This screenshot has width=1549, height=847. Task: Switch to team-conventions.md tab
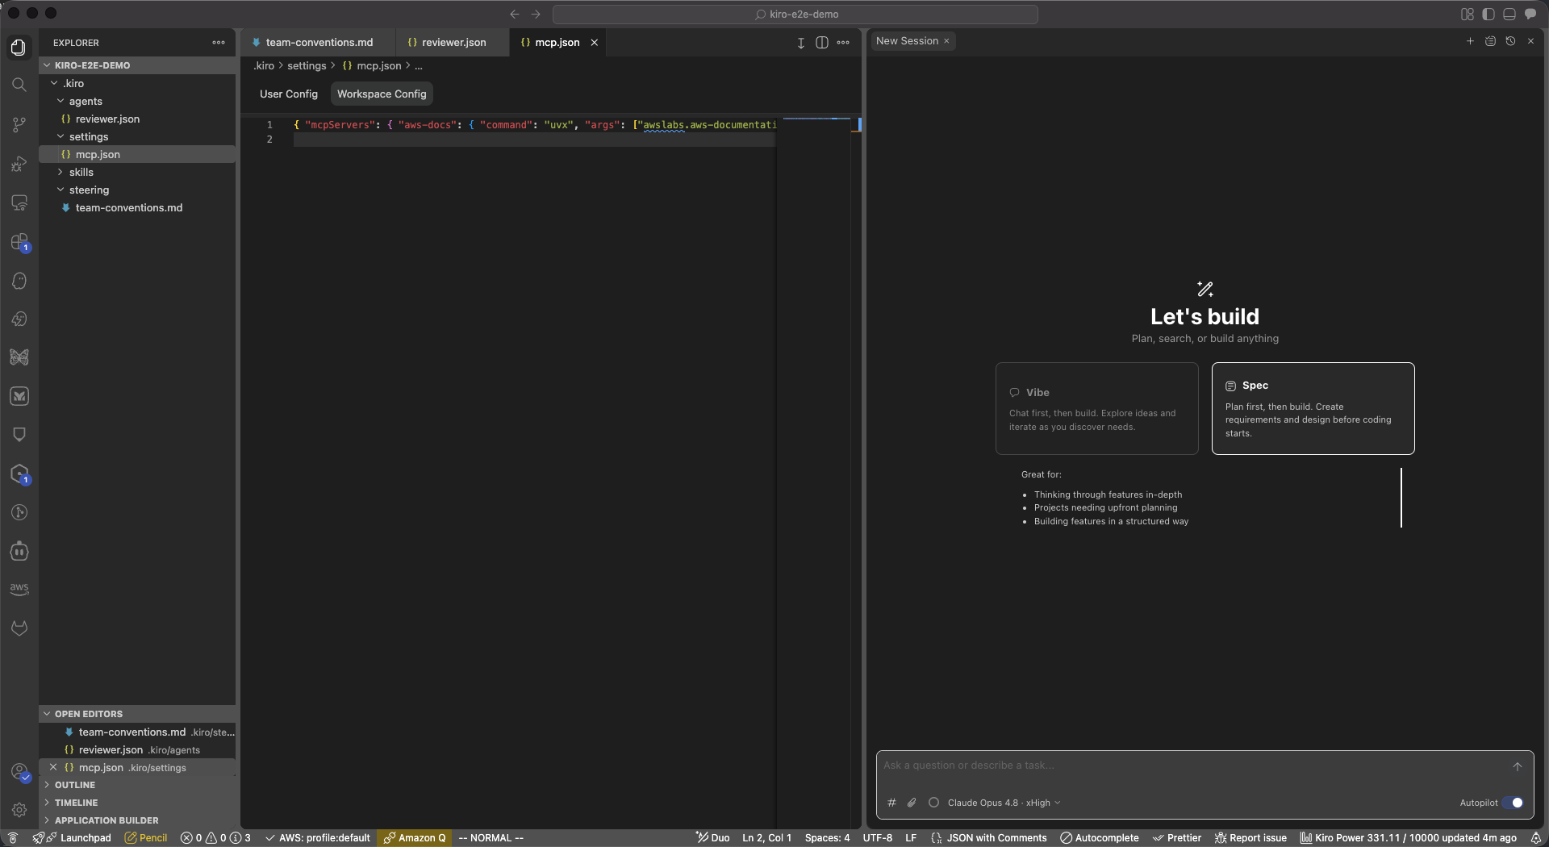(x=319, y=43)
